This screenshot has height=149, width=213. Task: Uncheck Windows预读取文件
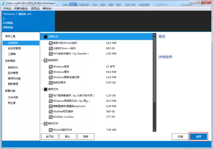(x=50, y=101)
